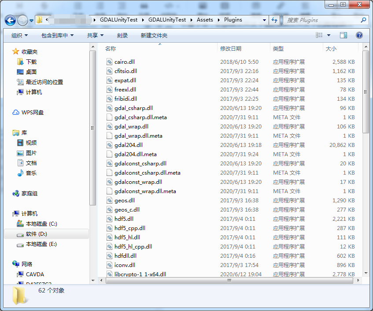
Task: Select hdf5.dll file icon
Action: click(x=109, y=219)
